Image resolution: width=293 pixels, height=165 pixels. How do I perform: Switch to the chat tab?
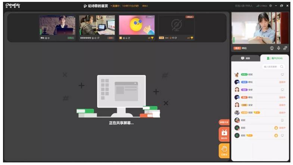[245, 58]
